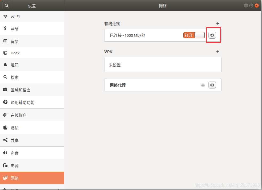The image size is (262, 190).
Task: Click the magnifier icon beside 搜索
Action: click(x=5, y=77)
